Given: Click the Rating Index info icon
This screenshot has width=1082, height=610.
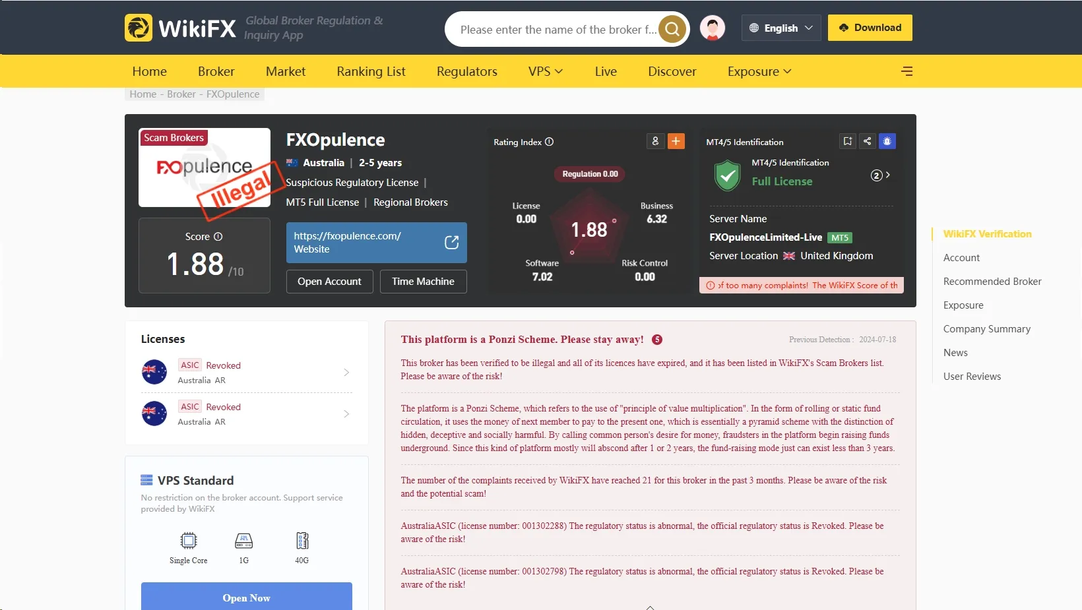Looking at the screenshot, I should 550,142.
